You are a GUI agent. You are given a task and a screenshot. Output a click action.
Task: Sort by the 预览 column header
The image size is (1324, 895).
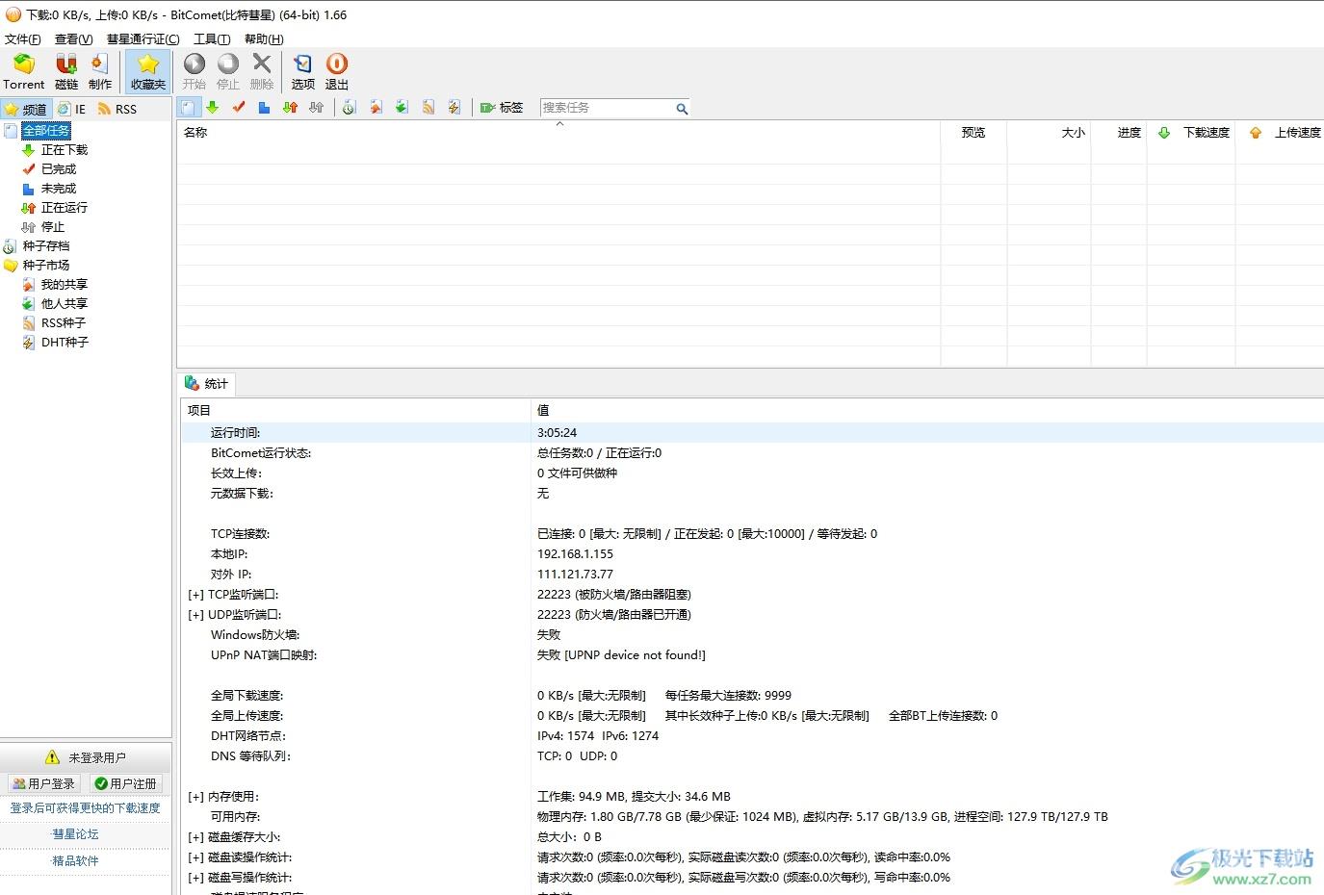(974, 133)
